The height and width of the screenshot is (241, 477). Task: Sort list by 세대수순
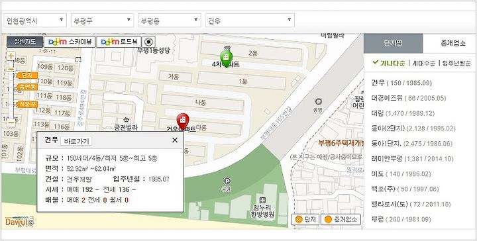[x=424, y=63]
